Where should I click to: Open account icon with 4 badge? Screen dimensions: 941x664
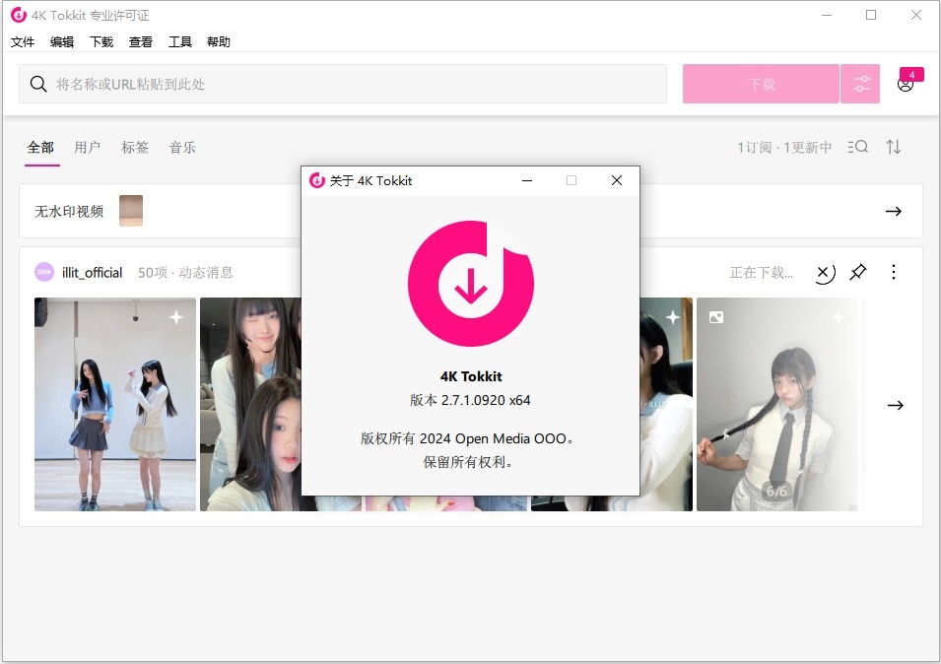click(x=906, y=84)
